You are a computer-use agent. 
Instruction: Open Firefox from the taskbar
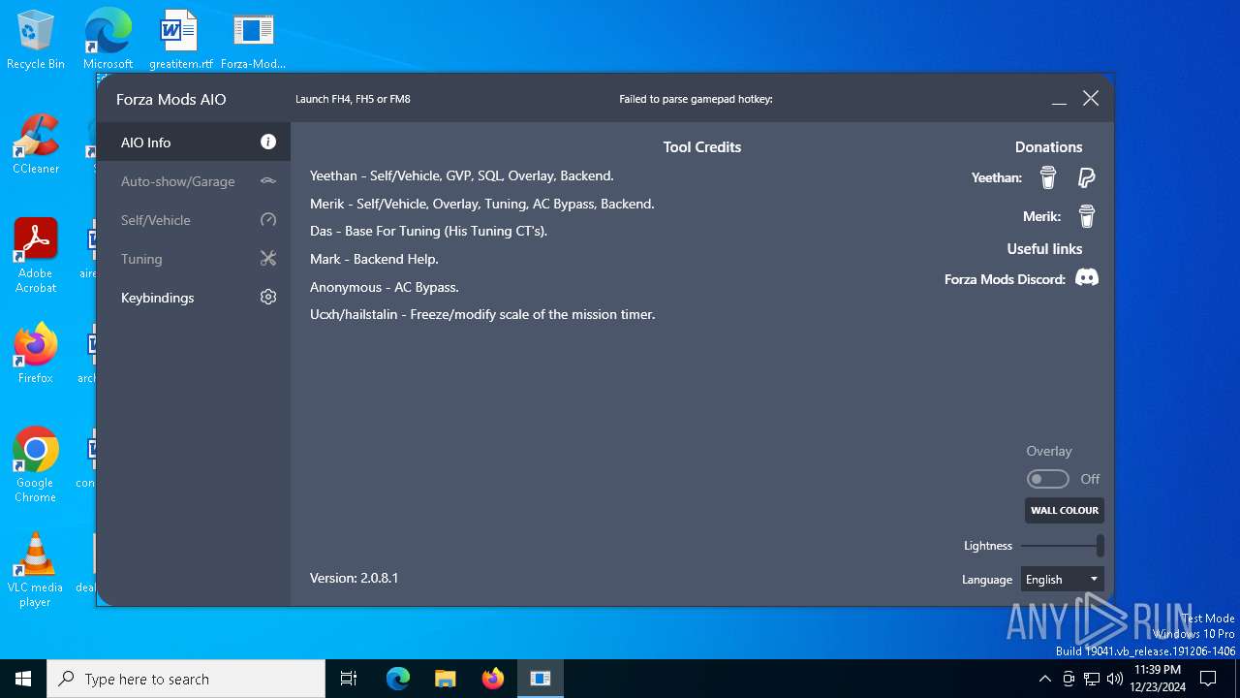pos(493,679)
